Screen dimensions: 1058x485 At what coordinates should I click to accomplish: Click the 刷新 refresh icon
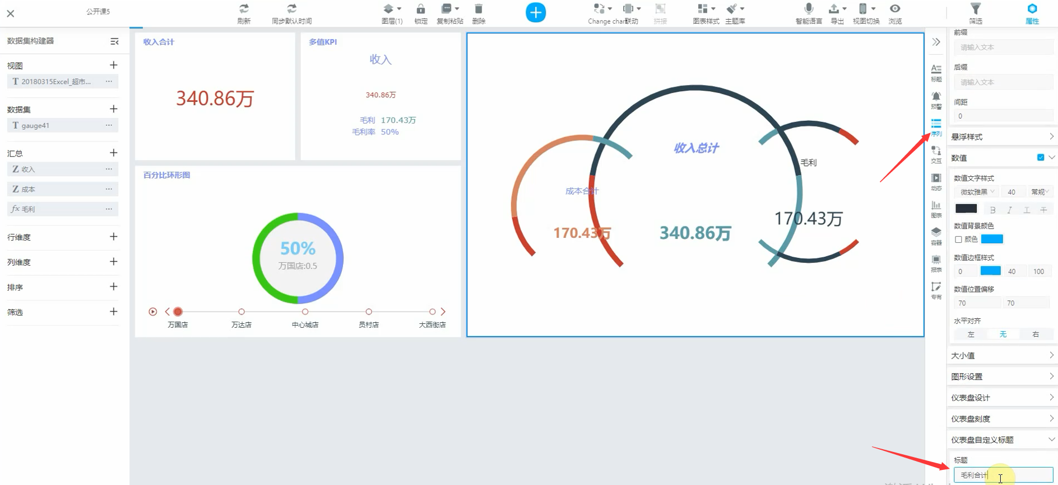point(244,9)
